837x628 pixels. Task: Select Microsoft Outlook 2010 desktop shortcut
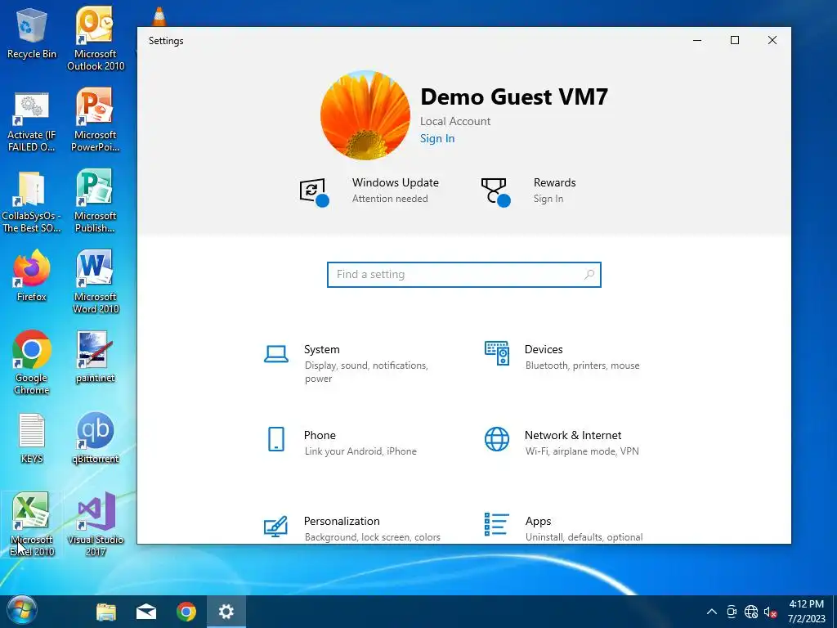[96, 39]
